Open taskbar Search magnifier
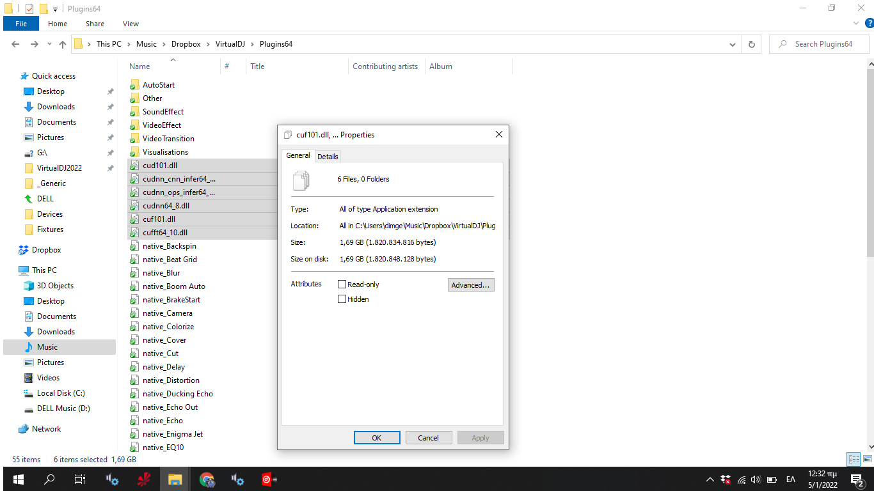Screen dimensions: 874x491 [49, 479]
